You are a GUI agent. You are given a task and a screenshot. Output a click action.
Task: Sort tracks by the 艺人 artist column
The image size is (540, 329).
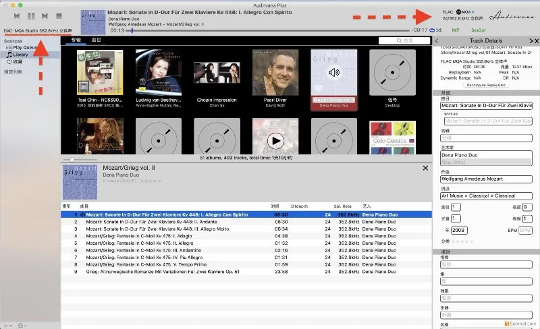pos(367,206)
